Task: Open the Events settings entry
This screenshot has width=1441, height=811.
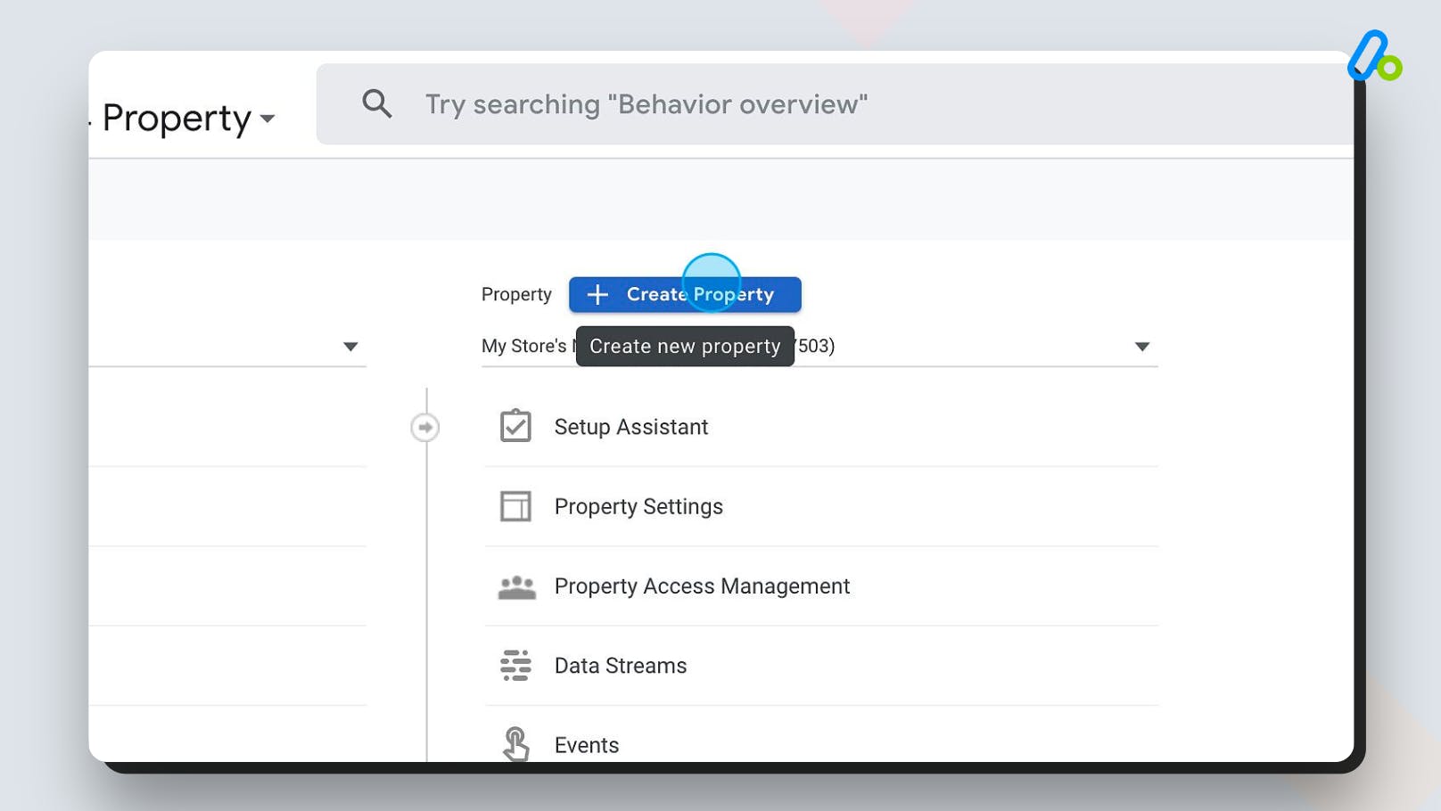Action: click(586, 744)
